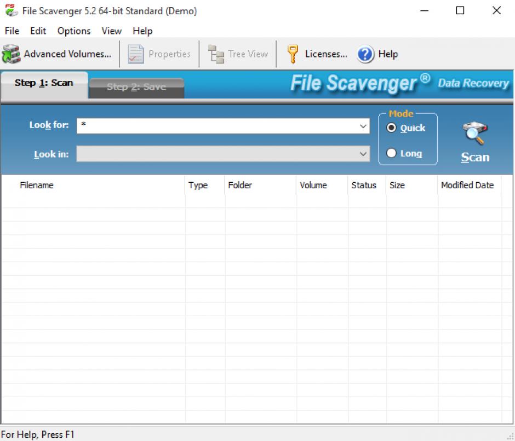Screen dimensions: 515x441
Task: Minimize the File Scavenger window
Action: coord(425,10)
